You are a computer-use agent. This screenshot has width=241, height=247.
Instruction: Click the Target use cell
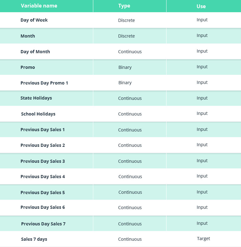203,239
